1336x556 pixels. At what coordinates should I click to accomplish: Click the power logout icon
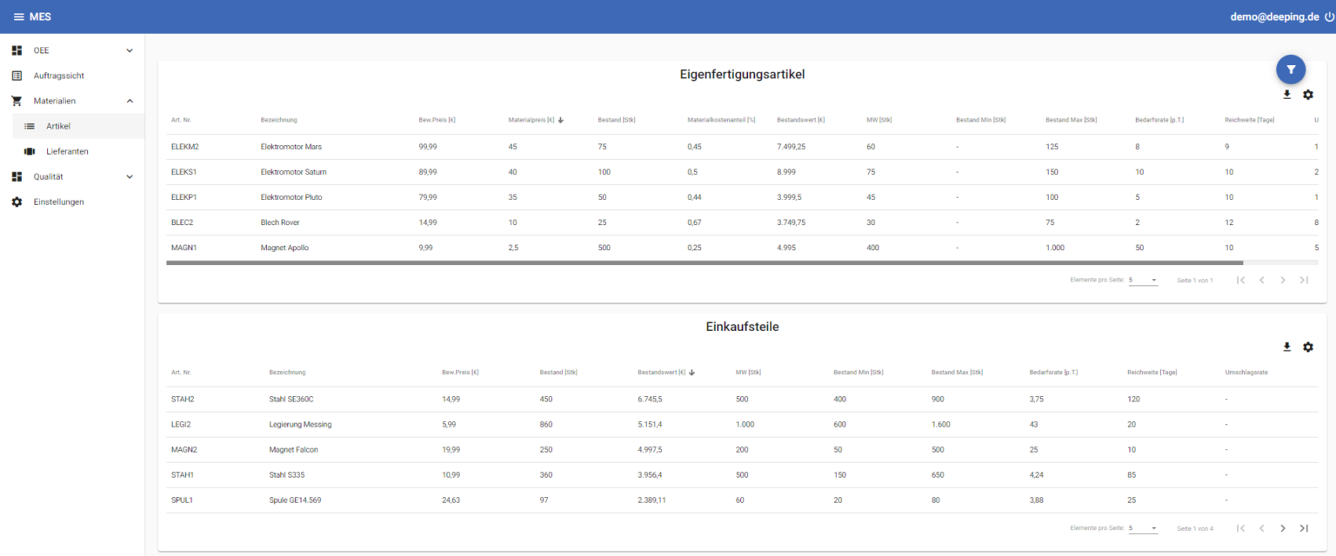pyautogui.click(x=1329, y=17)
